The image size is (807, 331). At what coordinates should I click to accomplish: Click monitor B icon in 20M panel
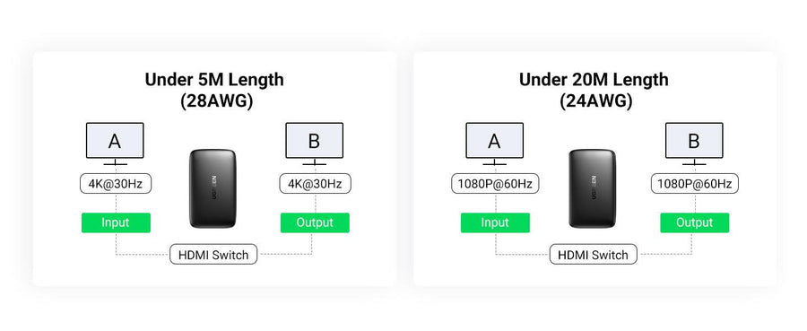pyautogui.click(x=694, y=144)
